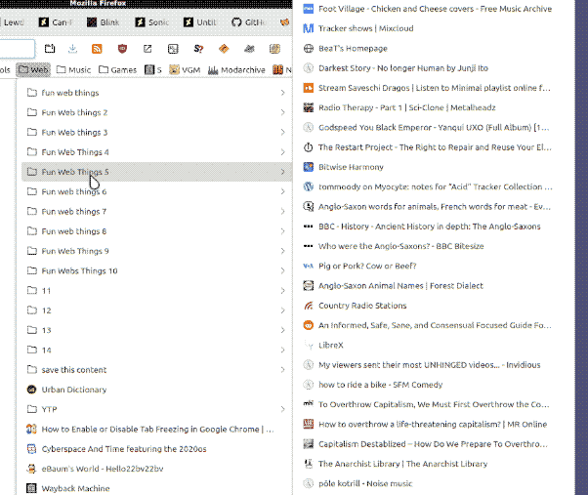Select the 'Fun web things 8' folder entry
This screenshot has height=495, width=588.
[156, 231]
